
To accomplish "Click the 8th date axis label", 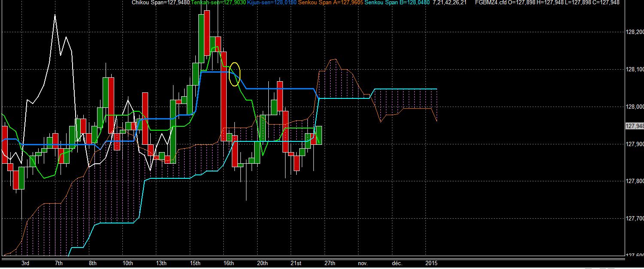I will click(92, 263).
